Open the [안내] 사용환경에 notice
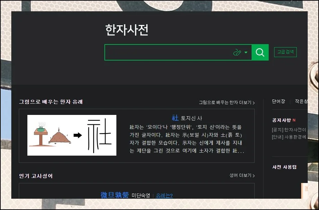 point(289,137)
